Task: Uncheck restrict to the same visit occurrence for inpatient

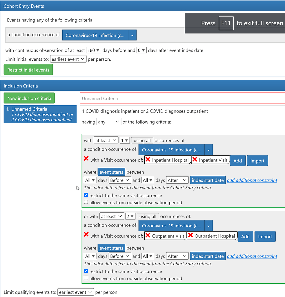Action: tap(86, 195)
